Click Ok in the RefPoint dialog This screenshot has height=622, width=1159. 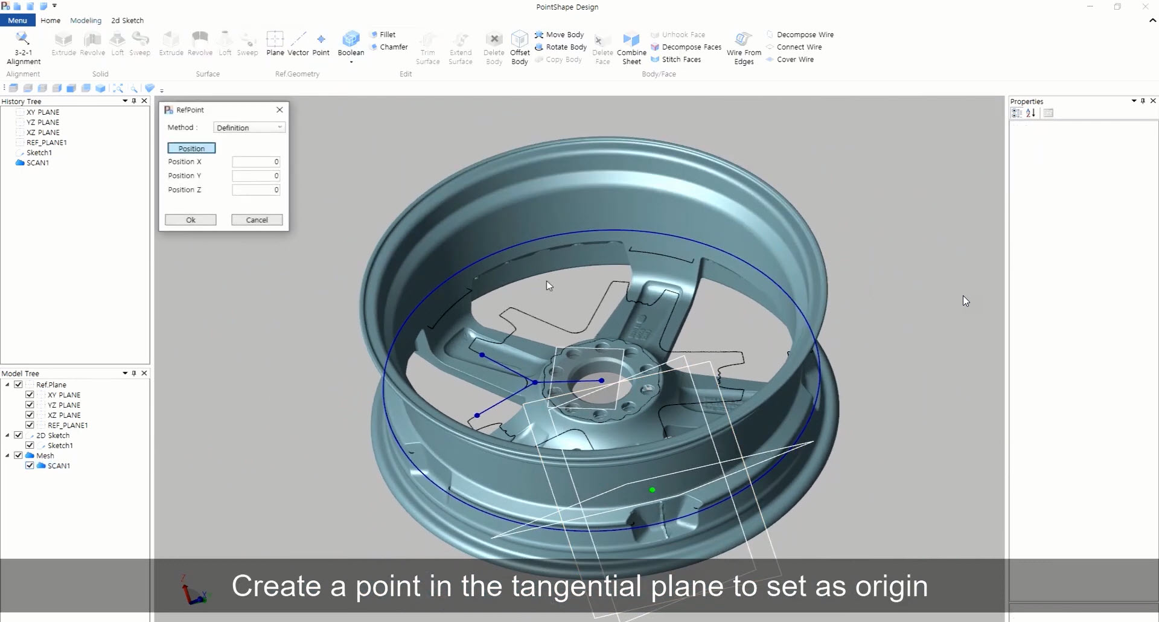tap(190, 219)
